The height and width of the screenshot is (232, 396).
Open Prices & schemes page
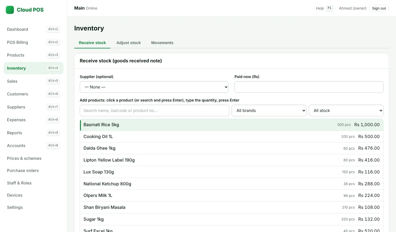[x=33, y=158]
